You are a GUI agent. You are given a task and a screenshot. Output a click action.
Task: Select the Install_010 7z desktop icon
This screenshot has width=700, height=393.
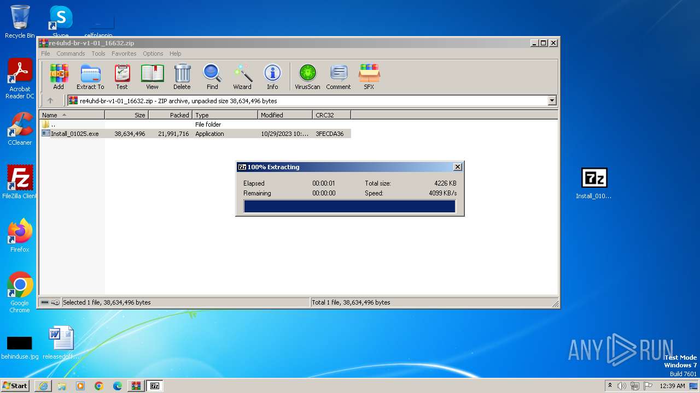click(594, 183)
